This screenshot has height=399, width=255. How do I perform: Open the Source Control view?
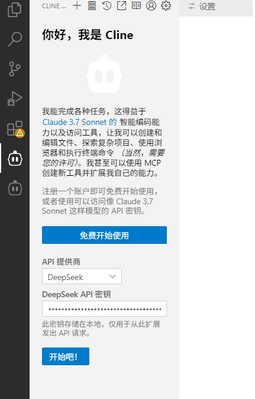coord(15,69)
